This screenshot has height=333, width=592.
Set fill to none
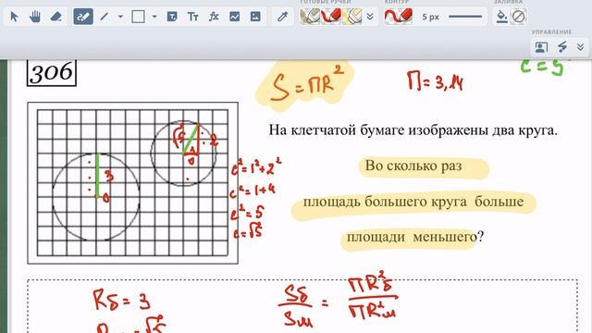point(518,17)
